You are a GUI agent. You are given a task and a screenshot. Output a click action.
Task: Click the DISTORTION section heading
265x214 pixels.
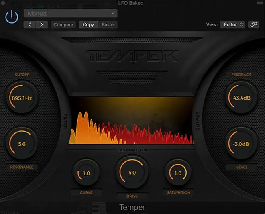(x=132, y=150)
